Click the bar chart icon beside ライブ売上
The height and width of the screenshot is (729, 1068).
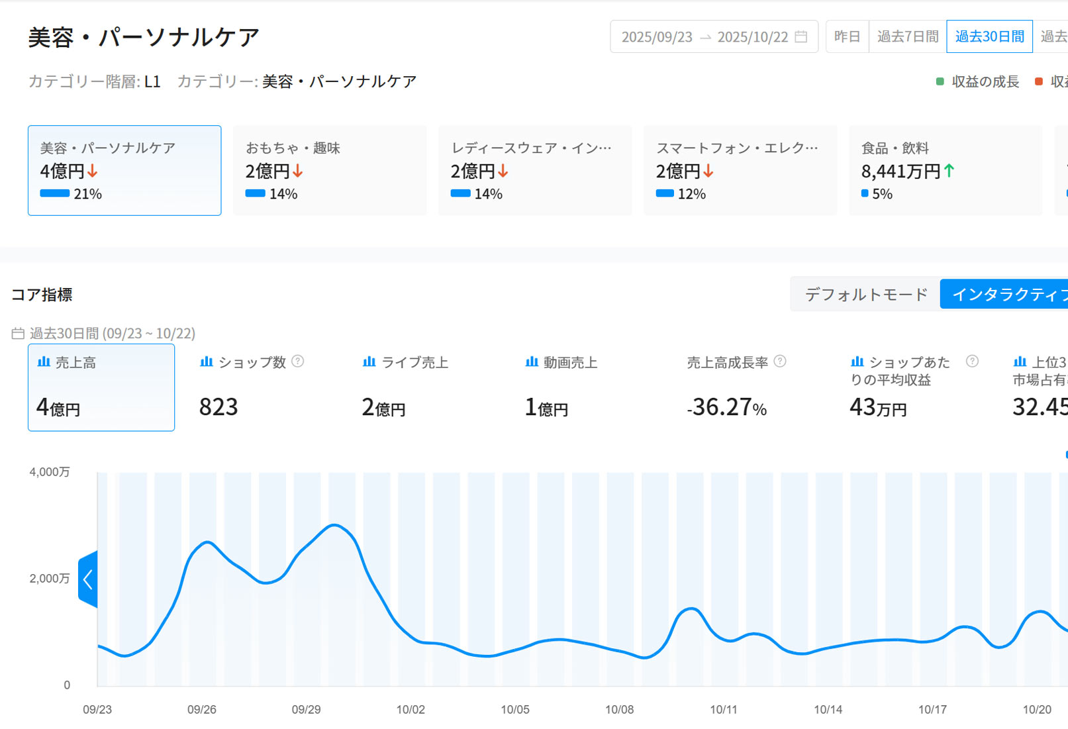[369, 362]
